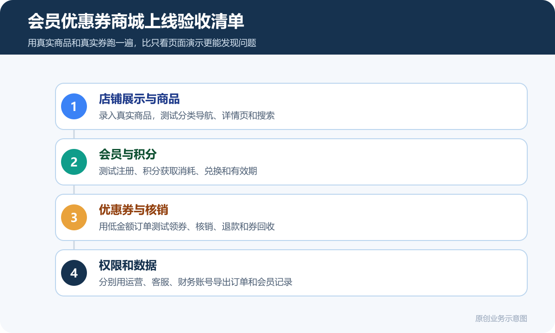Click the text 测试注册、积分获取消耗、兑换和有效期

pyautogui.click(x=178, y=171)
